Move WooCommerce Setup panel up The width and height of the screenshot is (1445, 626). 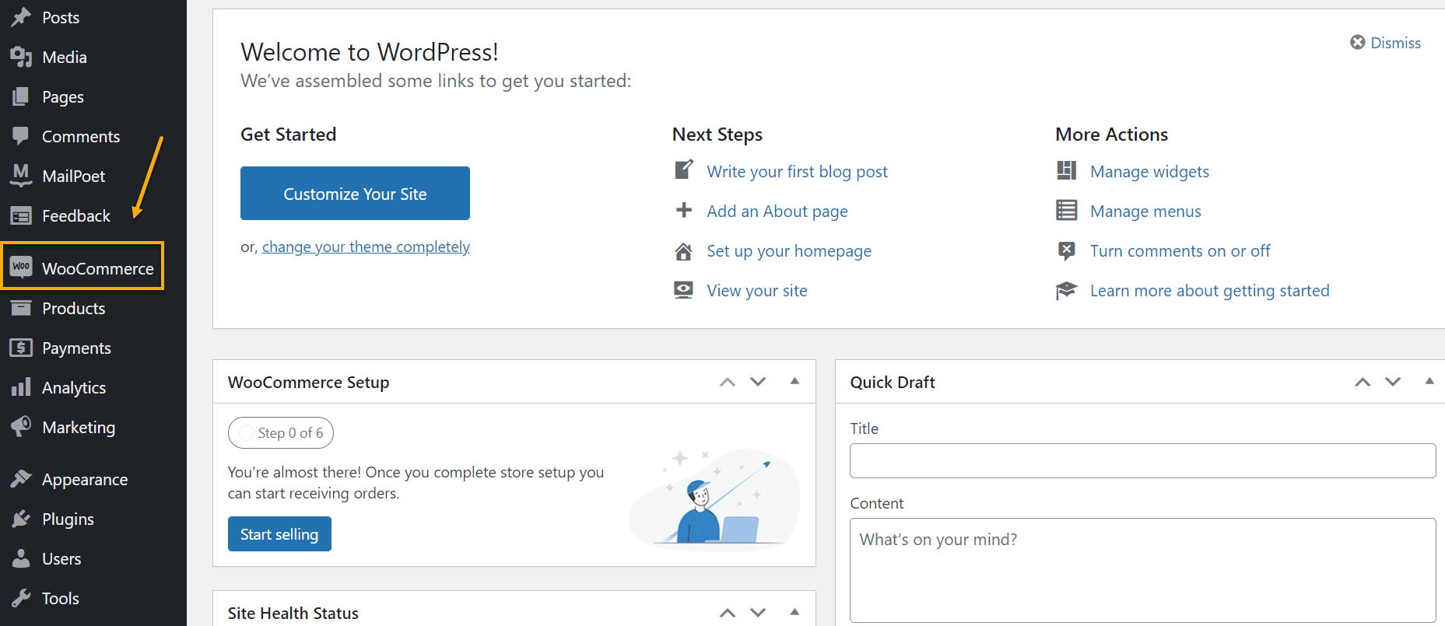(728, 382)
